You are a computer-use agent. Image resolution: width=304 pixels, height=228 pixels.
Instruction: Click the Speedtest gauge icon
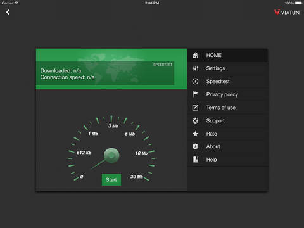[195, 81]
